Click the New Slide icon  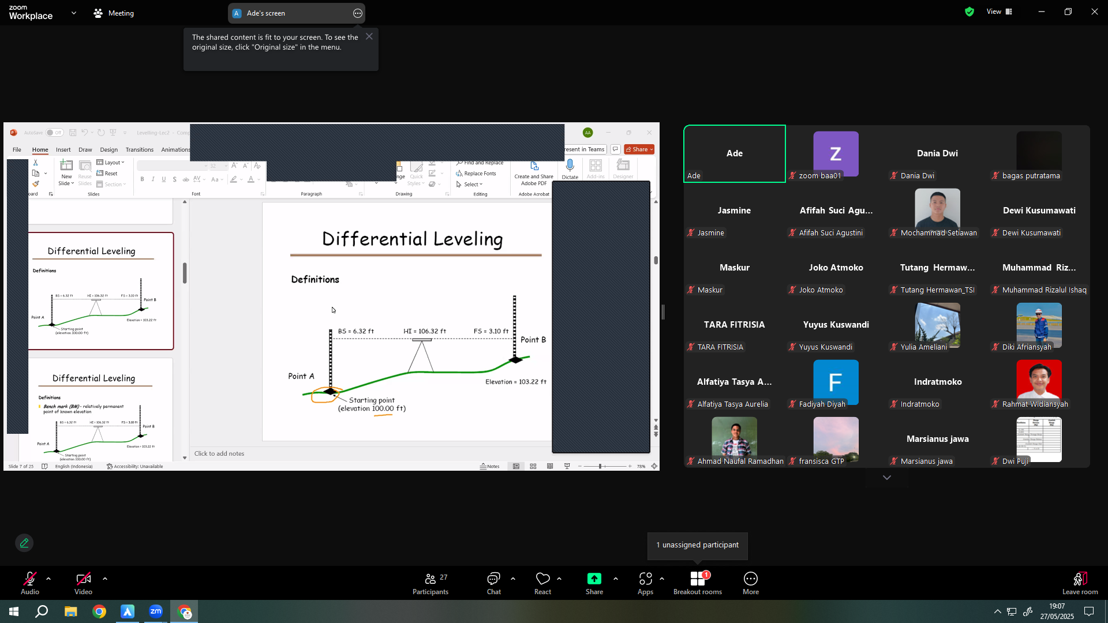pos(67,166)
